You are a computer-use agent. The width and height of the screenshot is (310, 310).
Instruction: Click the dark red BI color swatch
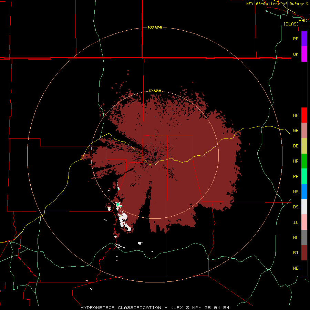pos(304,253)
